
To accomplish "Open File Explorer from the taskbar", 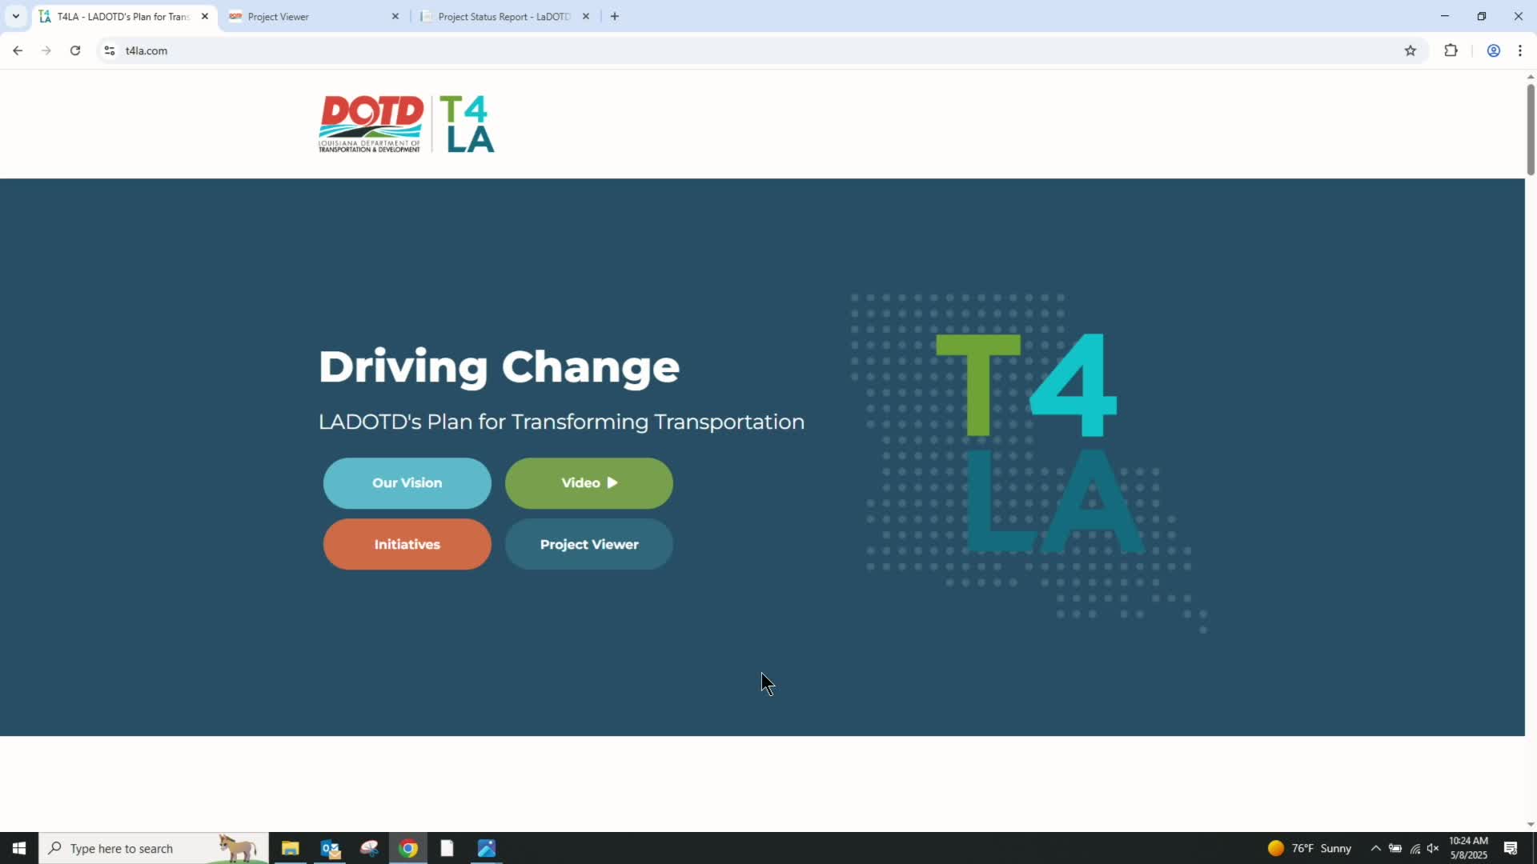I will pyautogui.click(x=290, y=848).
